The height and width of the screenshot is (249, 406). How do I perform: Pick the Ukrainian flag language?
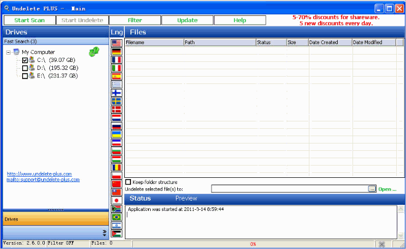click(116, 134)
